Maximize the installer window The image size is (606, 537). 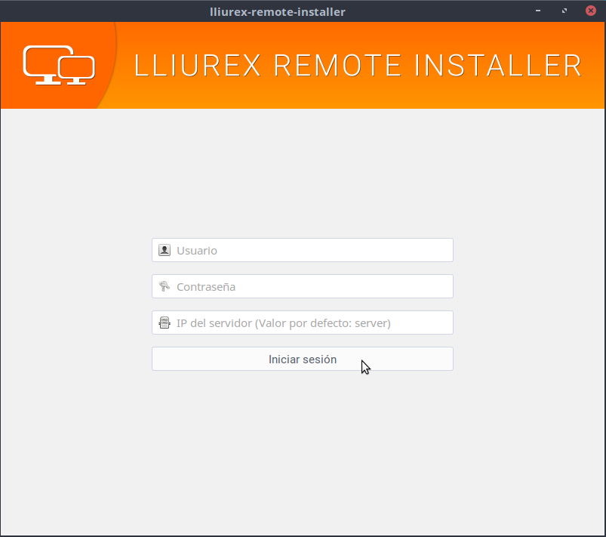564,11
